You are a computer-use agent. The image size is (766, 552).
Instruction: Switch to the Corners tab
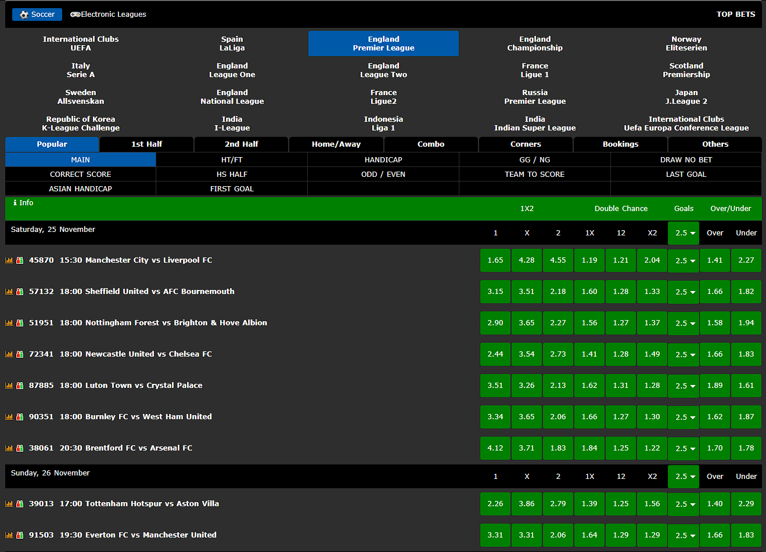click(526, 144)
